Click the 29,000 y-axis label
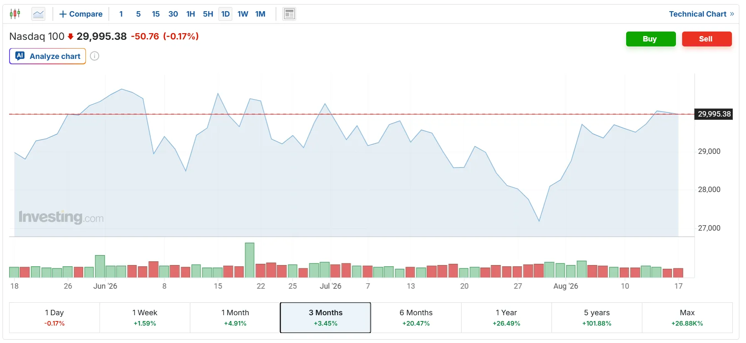The width and height of the screenshot is (746, 343). (x=709, y=151)
